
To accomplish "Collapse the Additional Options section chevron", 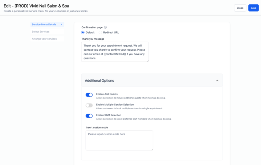I will click(x=217, y=80).
